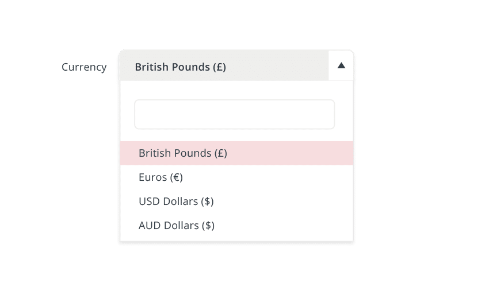
Task: Change currency to Australian dollars
Action: pyautogui.click(x=177, y=226)
